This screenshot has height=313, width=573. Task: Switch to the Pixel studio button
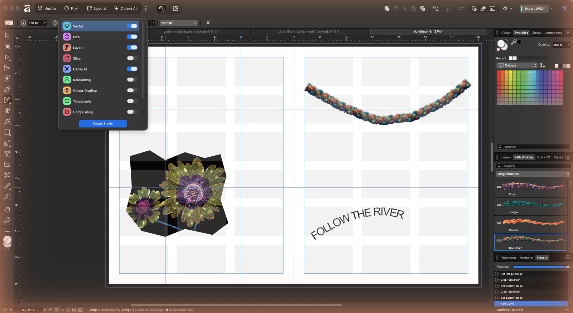[x=72, y=8]
